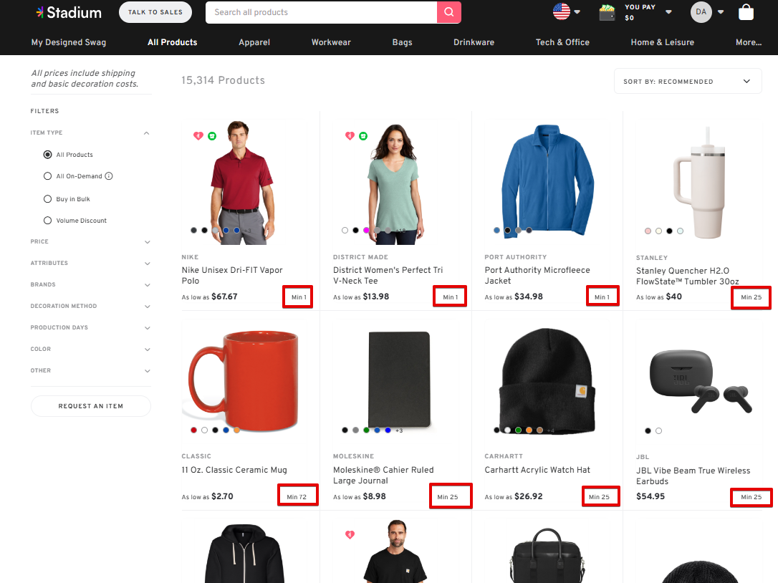
Task: Open the Moleskine Cahier journal image
Action: (x=398, y=380)
